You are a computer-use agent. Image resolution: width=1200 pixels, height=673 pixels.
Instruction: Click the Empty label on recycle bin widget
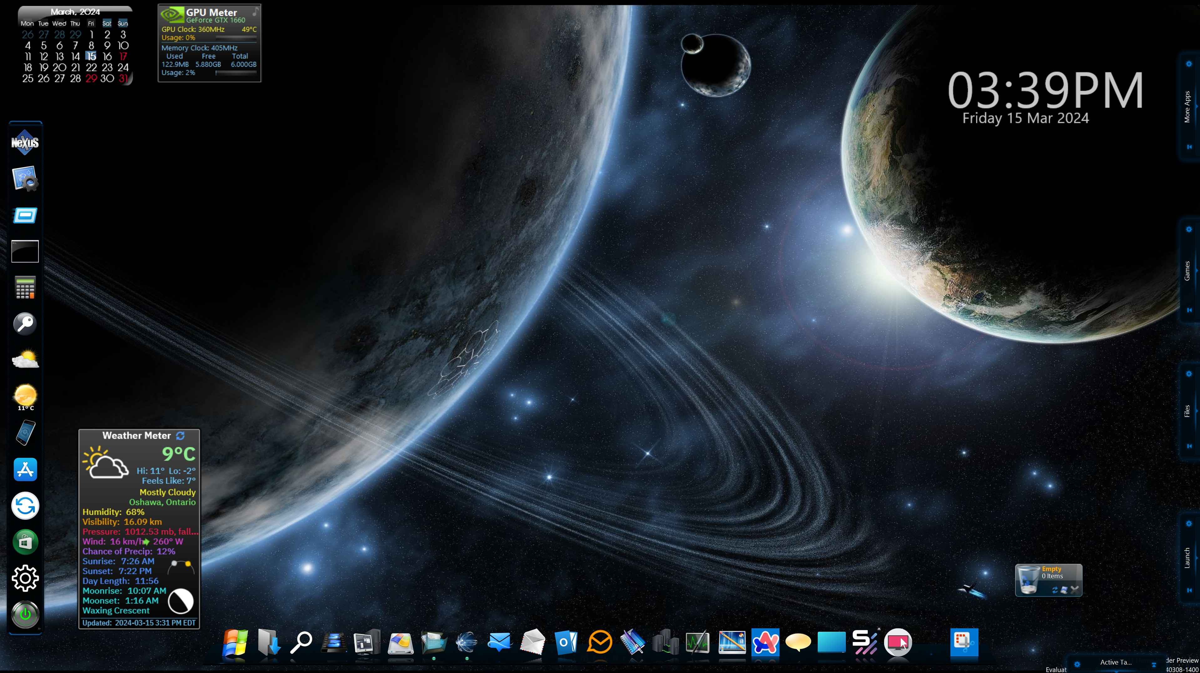click(1051, 569)
